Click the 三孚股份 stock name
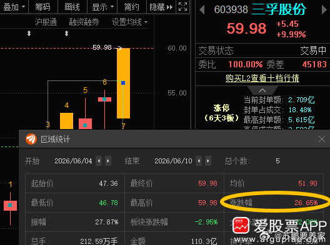 279,9
